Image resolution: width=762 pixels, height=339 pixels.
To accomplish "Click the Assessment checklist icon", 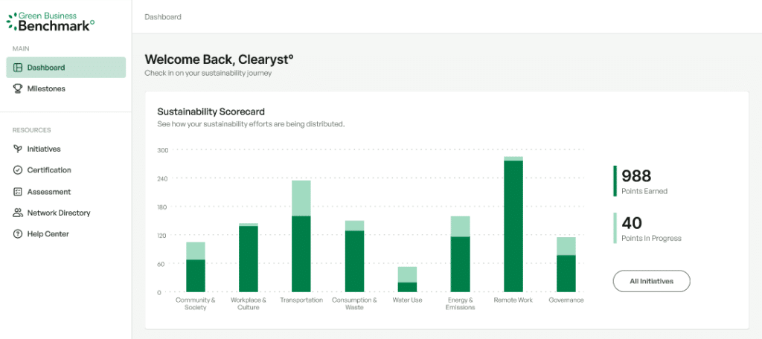I will (x=18, y=192).
